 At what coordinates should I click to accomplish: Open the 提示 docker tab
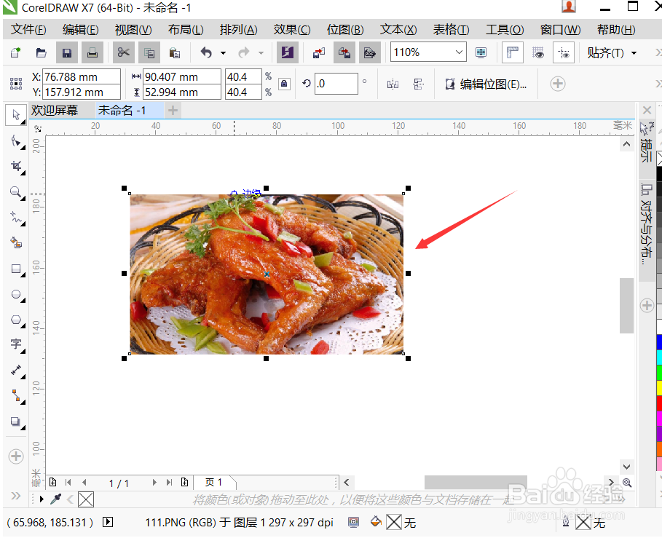click(x=646, y=143)
